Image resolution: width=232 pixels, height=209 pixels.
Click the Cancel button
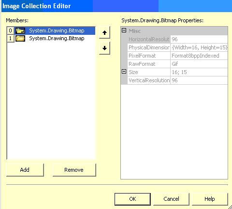click(x=171, y=199)
